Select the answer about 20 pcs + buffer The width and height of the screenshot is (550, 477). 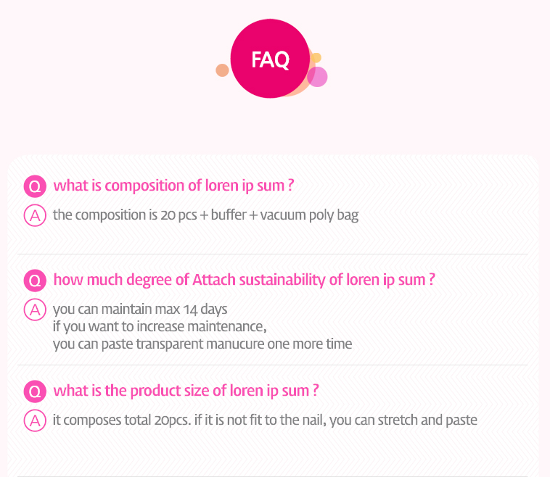205,215
